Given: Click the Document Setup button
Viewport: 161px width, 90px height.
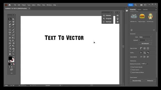Looking at the screenshot, I should point(137,81).
